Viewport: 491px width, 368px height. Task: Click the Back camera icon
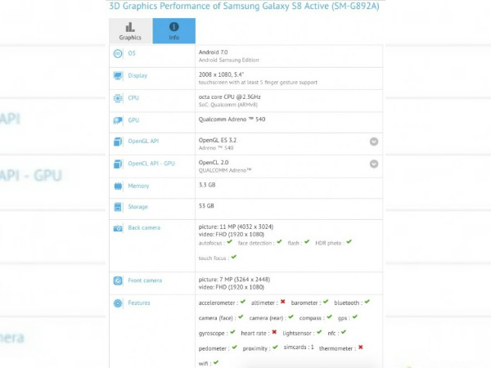coord(118,228)
